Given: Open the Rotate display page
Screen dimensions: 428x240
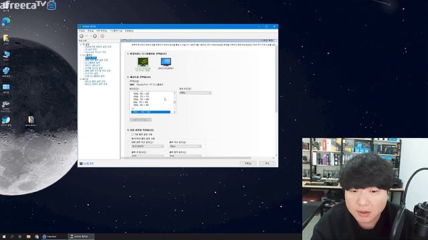Looking at the screenshot, I should [x=92, y=63].
